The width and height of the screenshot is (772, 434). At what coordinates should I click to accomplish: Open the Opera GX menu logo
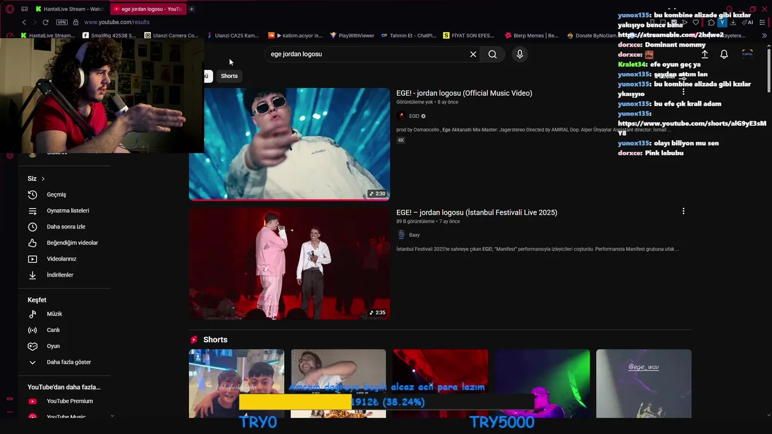(10, 9)
